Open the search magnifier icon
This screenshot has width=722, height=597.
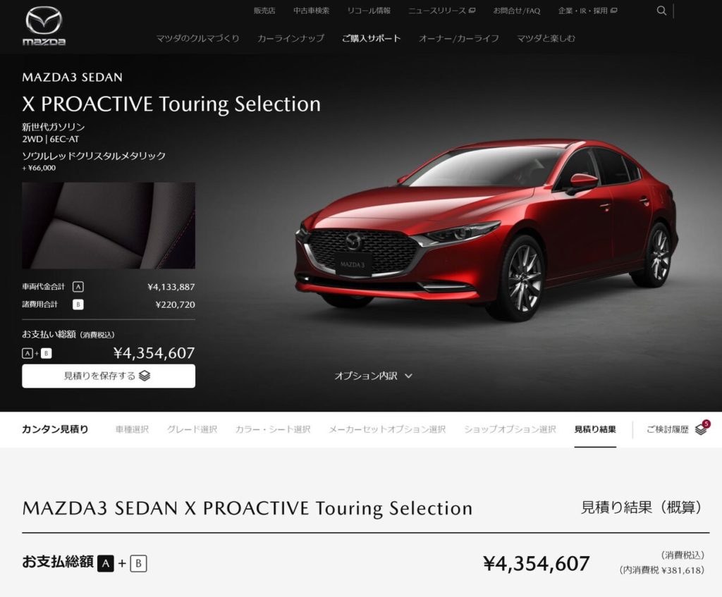pyautogui.click(x=661, y=11)
